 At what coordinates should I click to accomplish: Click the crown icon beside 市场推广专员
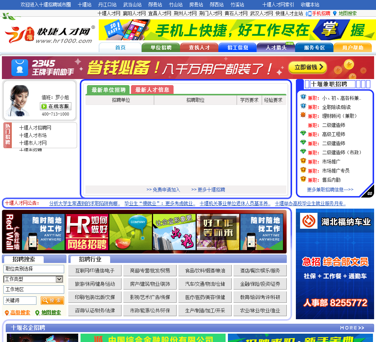(303, 170)
